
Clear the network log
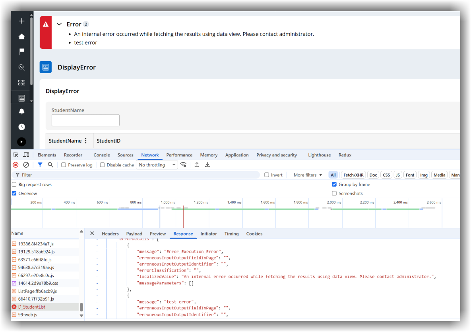(x=26, y=164)
